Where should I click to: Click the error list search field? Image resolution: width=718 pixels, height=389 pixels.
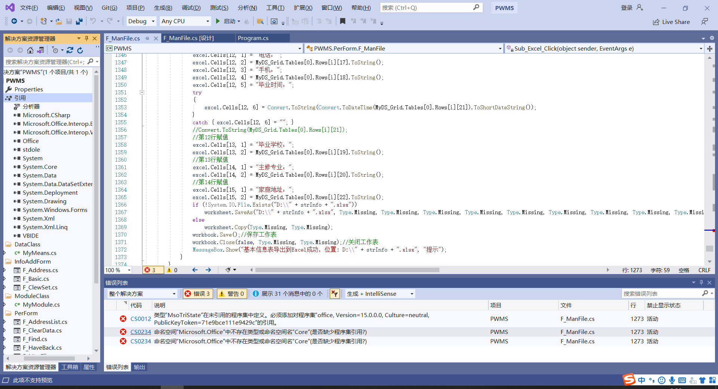[x=668, y=294]
